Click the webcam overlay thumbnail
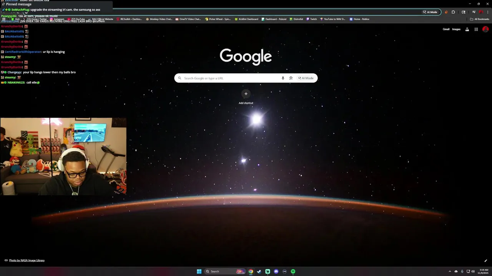Screen dimensions: 492x276 pyautogui.click(x=63, y=156)
